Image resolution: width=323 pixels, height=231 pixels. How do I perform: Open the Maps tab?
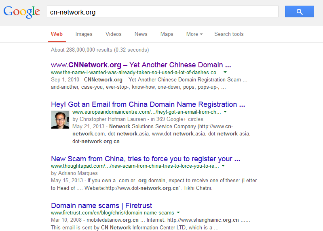167,34
